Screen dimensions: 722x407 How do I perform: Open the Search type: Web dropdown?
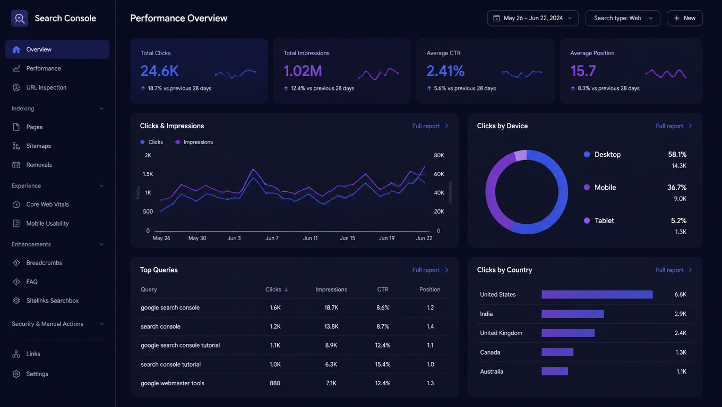623,18
